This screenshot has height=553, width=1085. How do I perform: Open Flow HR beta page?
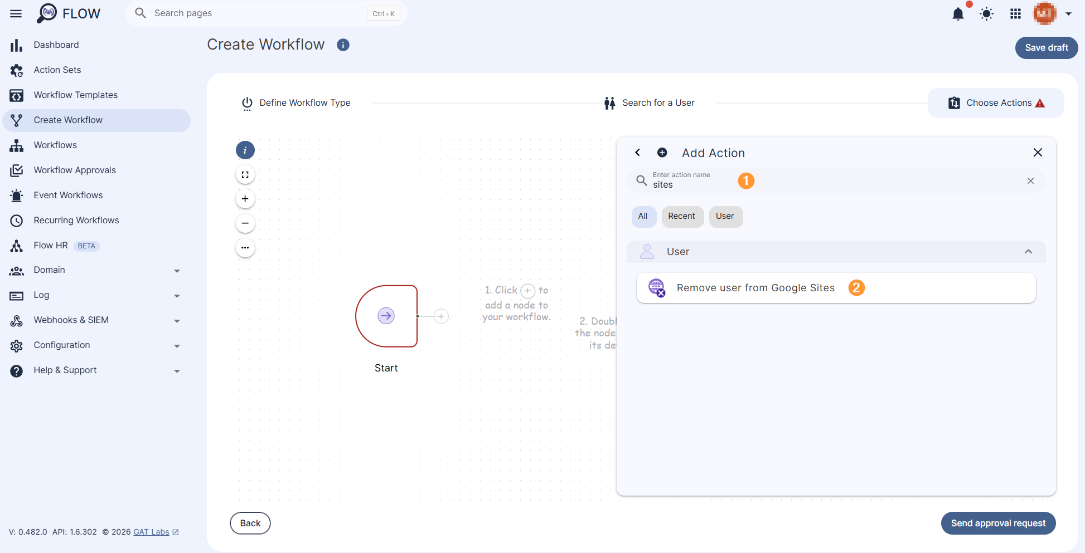96,246
